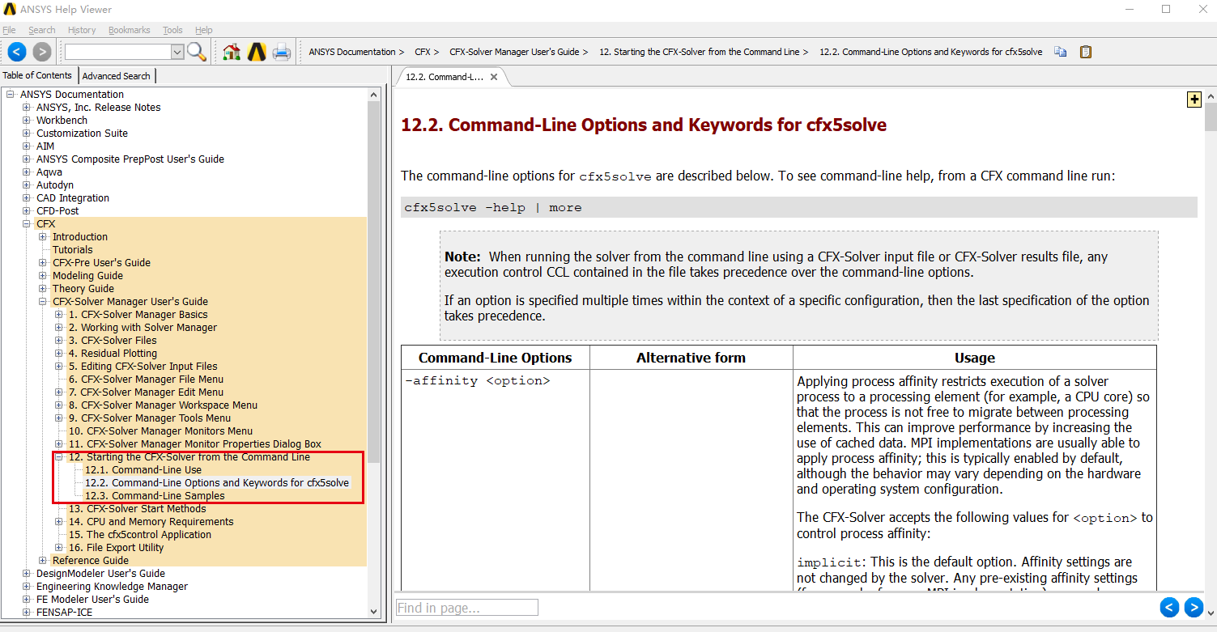Viewport: 1217px width, 632px height.
Task: Collapse 12. Starting the CFX-Solver node
Action: coord(59,457)
